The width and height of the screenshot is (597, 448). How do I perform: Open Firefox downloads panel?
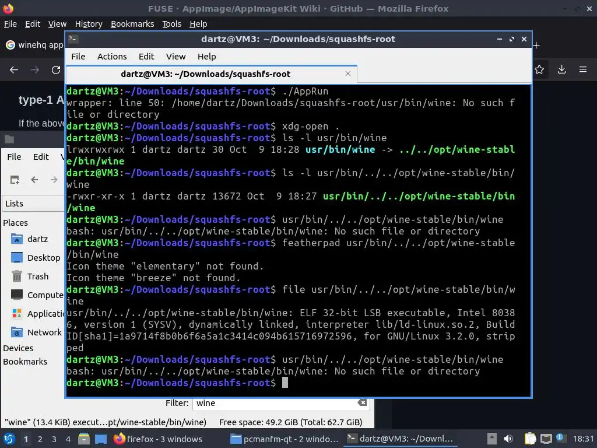pyautogui.click(x=561, y=69)
